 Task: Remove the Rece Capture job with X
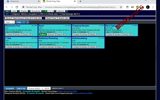(x=132, y=34)
